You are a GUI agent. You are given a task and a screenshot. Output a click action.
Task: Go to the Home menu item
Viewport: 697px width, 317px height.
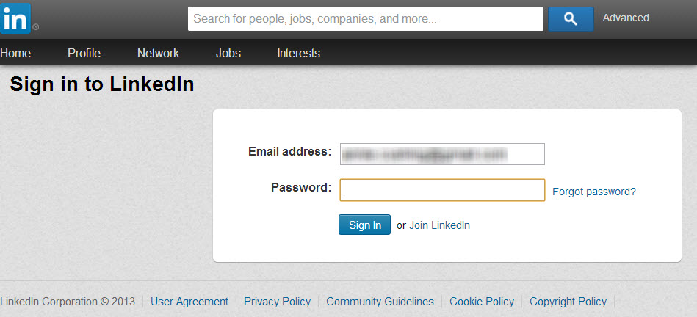point(16,53)
